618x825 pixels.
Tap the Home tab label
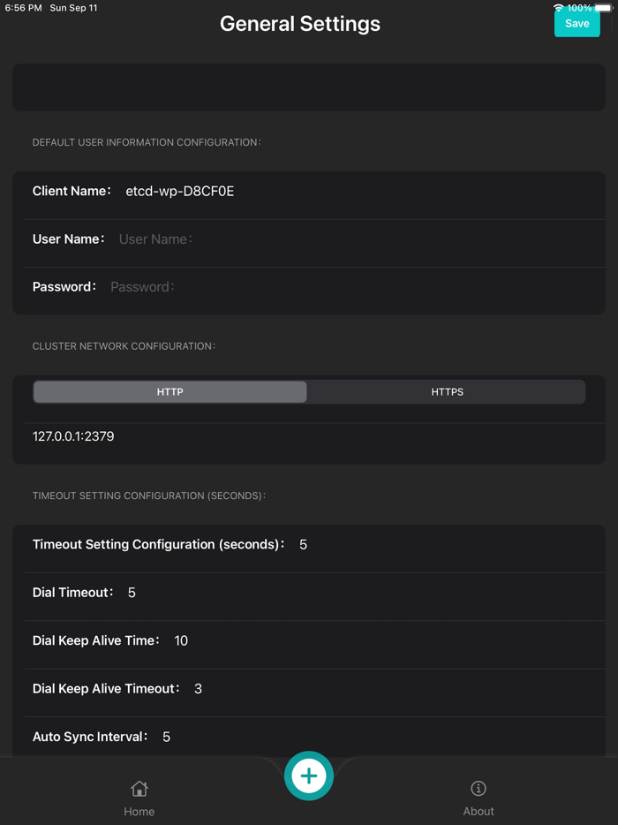pos(139,811)
